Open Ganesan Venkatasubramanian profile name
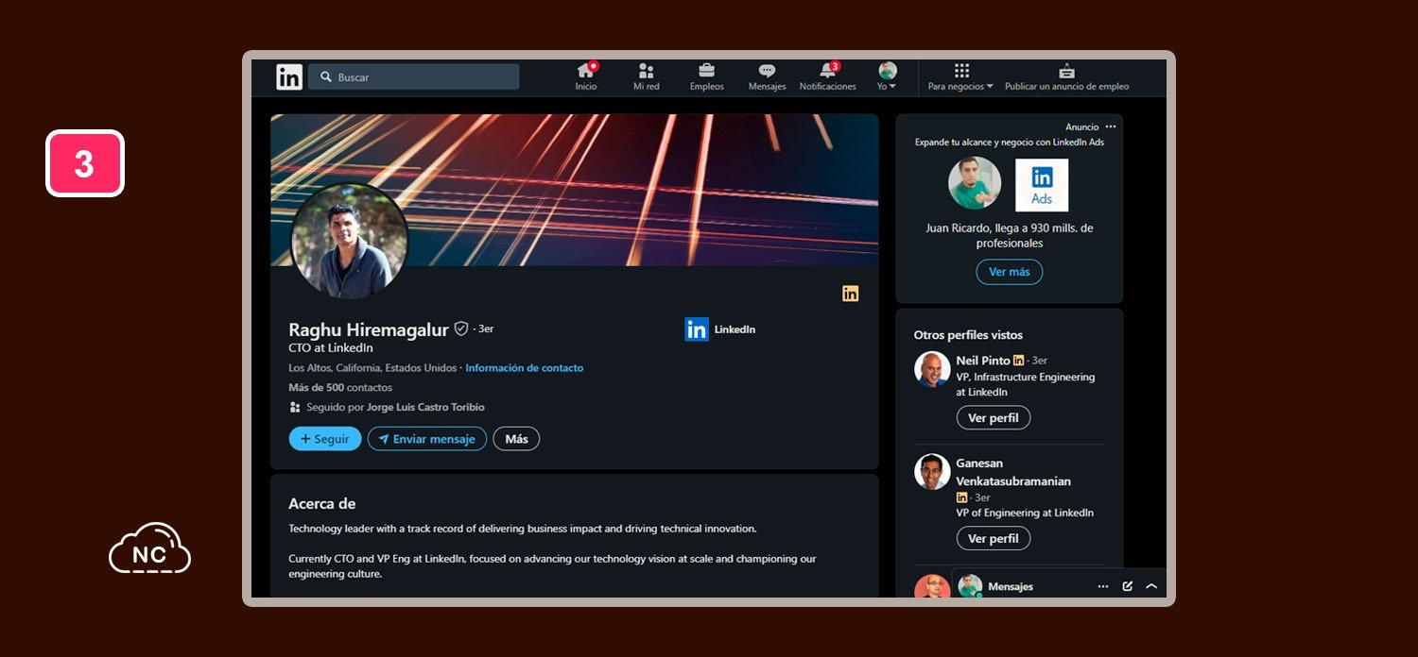Image resolution: width=1418 pixels, height=657 pixels. tap(1013, 472)
